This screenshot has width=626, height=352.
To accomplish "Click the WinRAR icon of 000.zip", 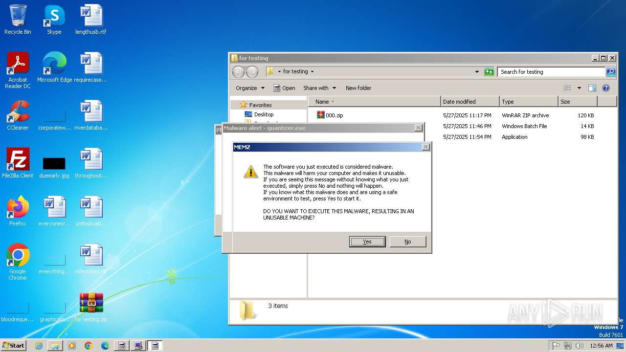I will coord(321,115).
